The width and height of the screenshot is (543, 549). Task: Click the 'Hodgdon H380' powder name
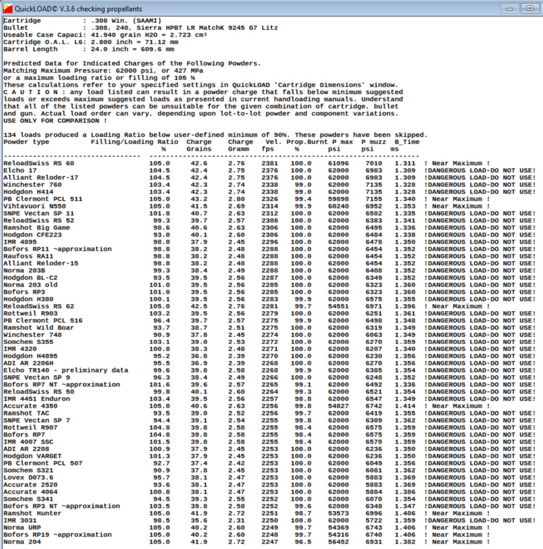click(28, 299)
